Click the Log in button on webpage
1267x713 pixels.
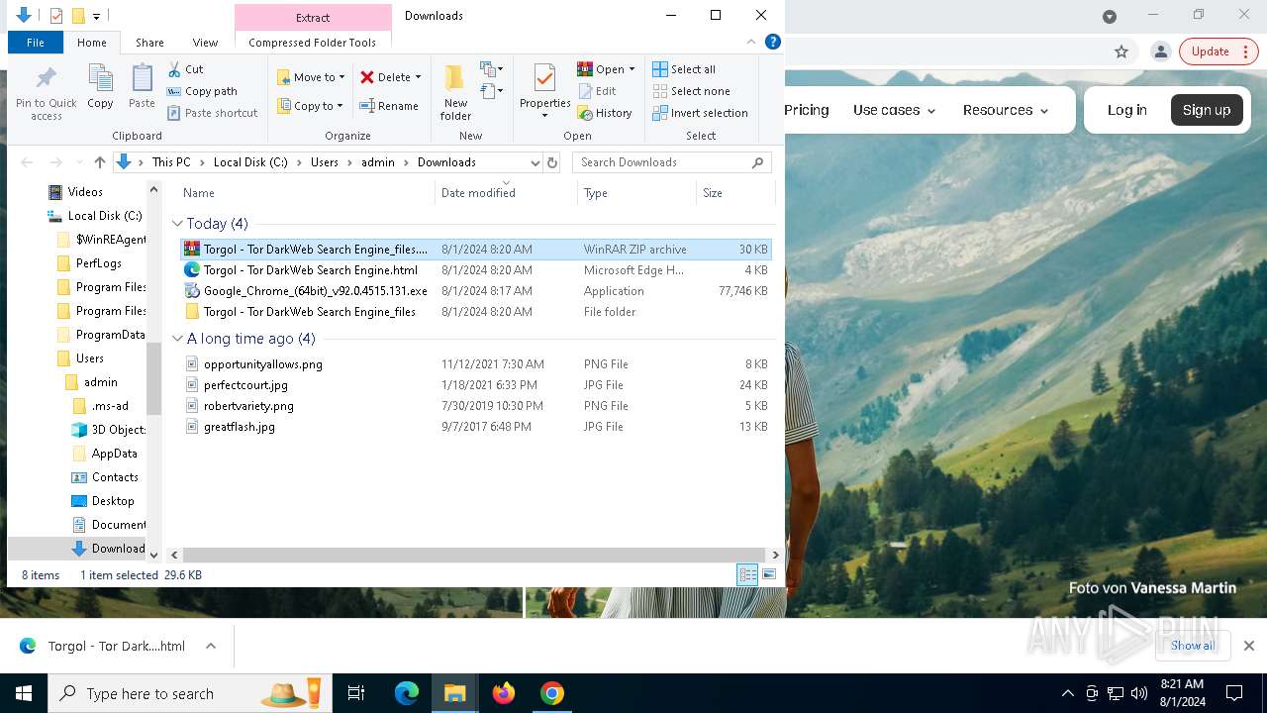(x=1126, y=110)
